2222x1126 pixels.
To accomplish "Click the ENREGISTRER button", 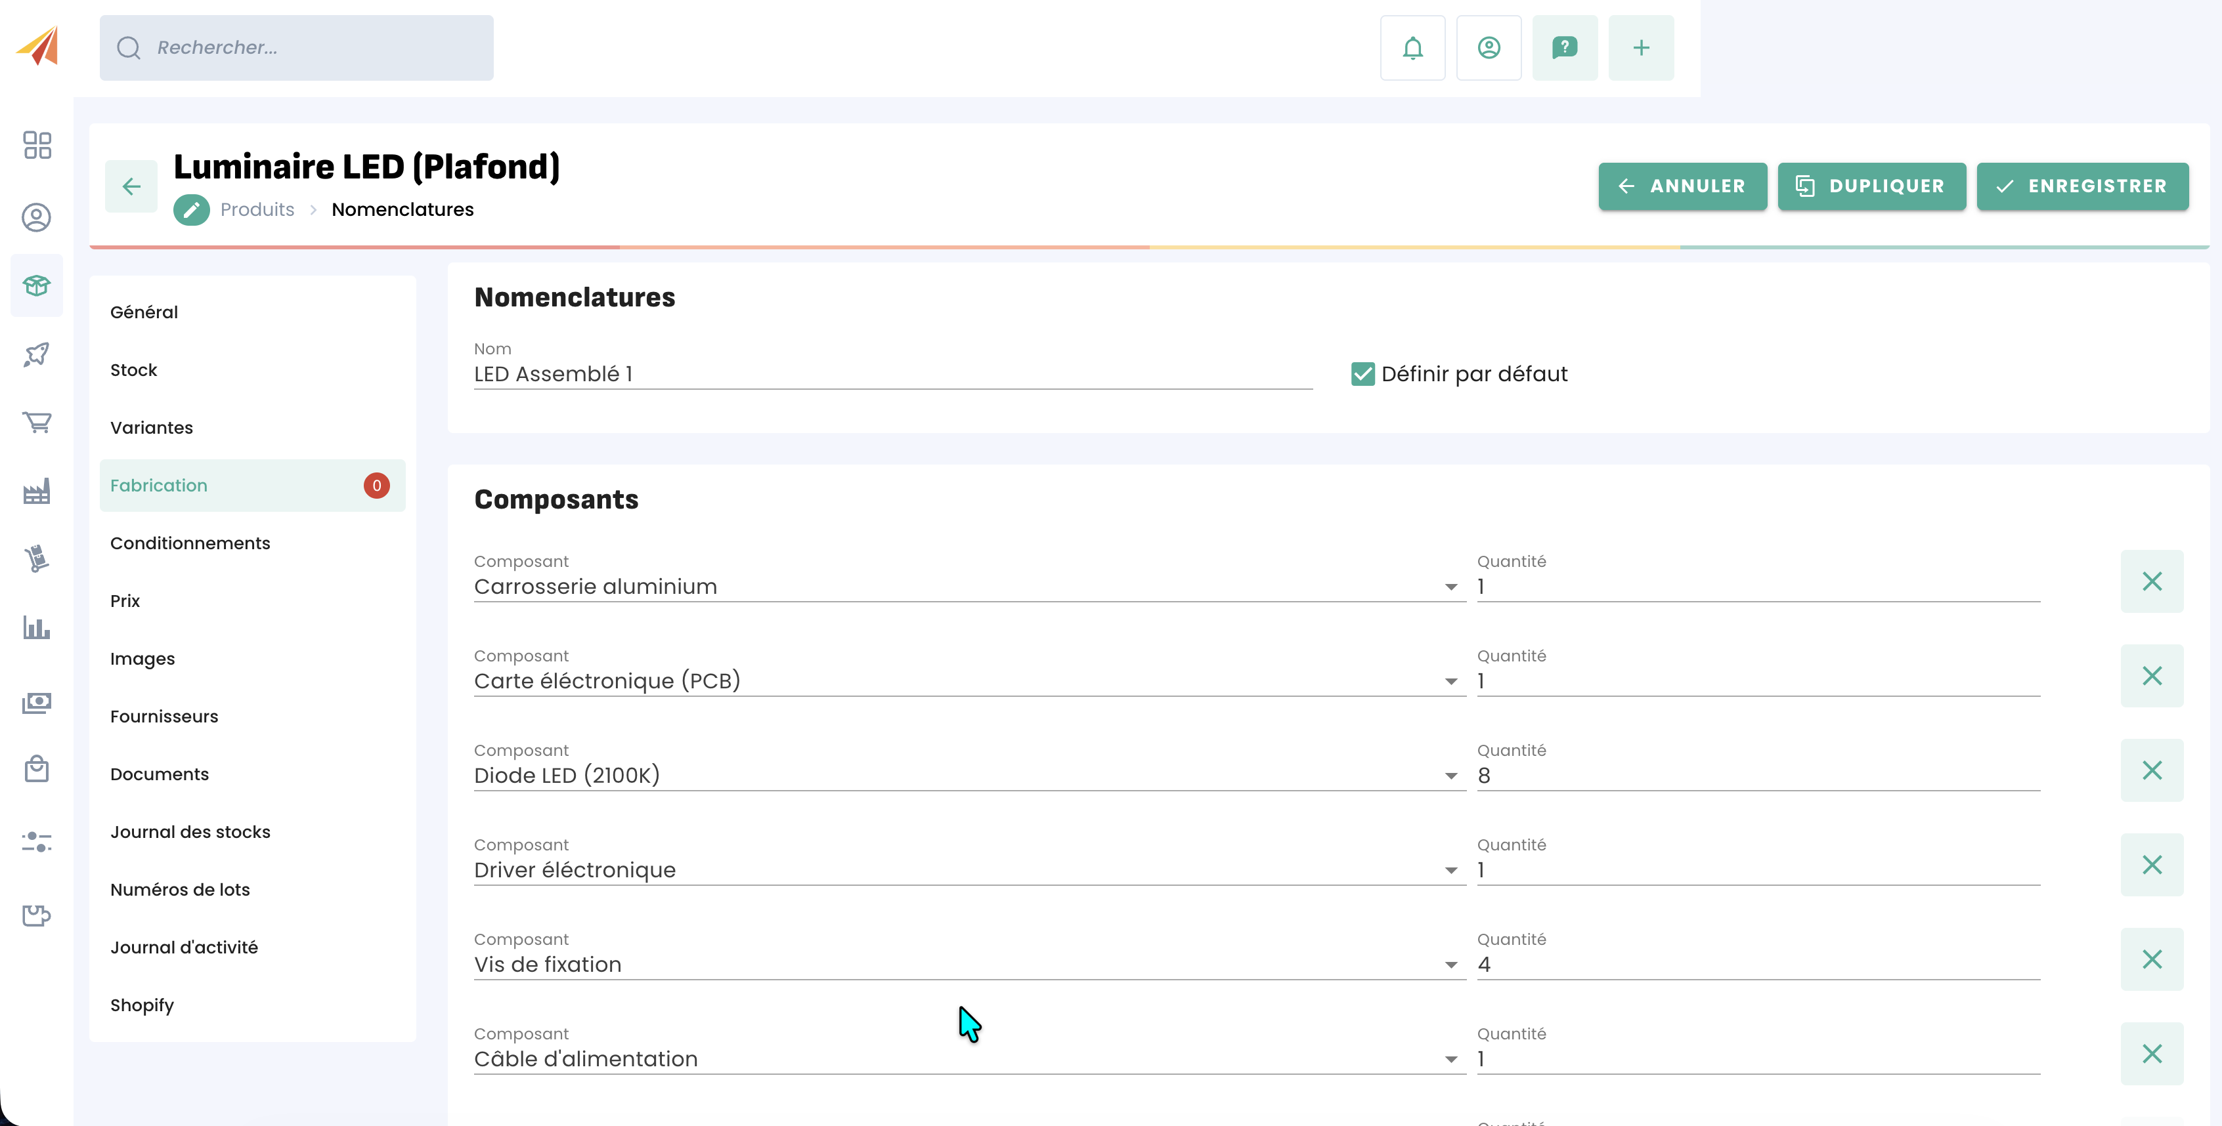I will pos(2081,186).
